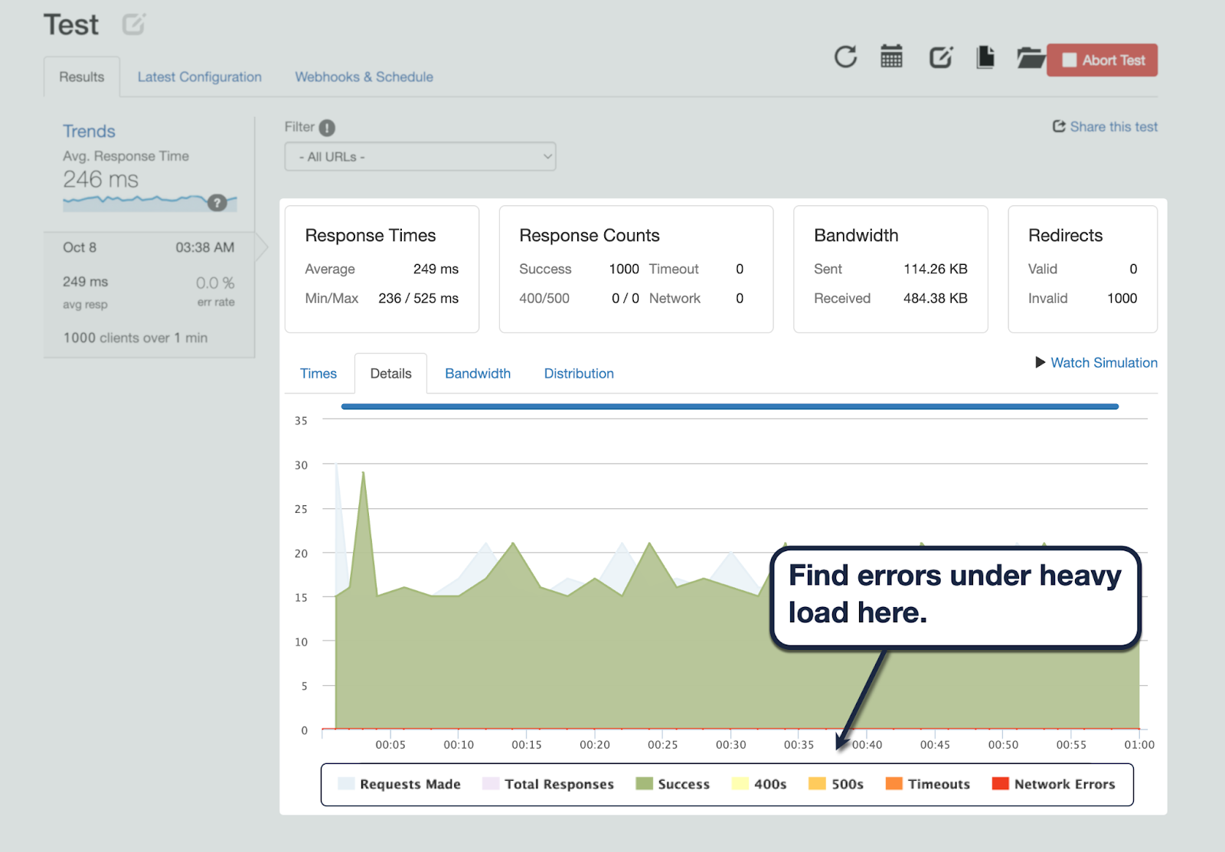The width and height of the screenshot is (1225, 852).
Task: Open the Trends link
Action: (x=89, y=131)
